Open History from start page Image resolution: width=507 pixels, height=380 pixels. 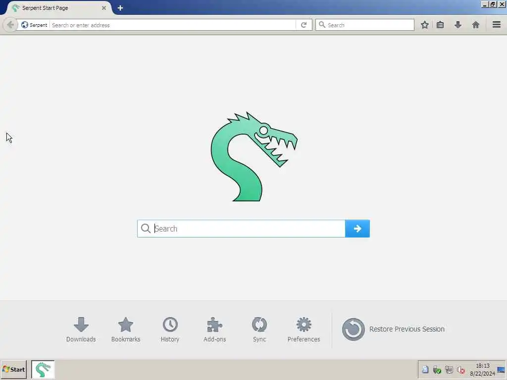pos(170,330)
